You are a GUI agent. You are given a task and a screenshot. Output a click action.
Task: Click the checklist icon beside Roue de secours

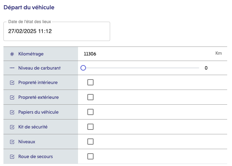[x=12, y=157]
